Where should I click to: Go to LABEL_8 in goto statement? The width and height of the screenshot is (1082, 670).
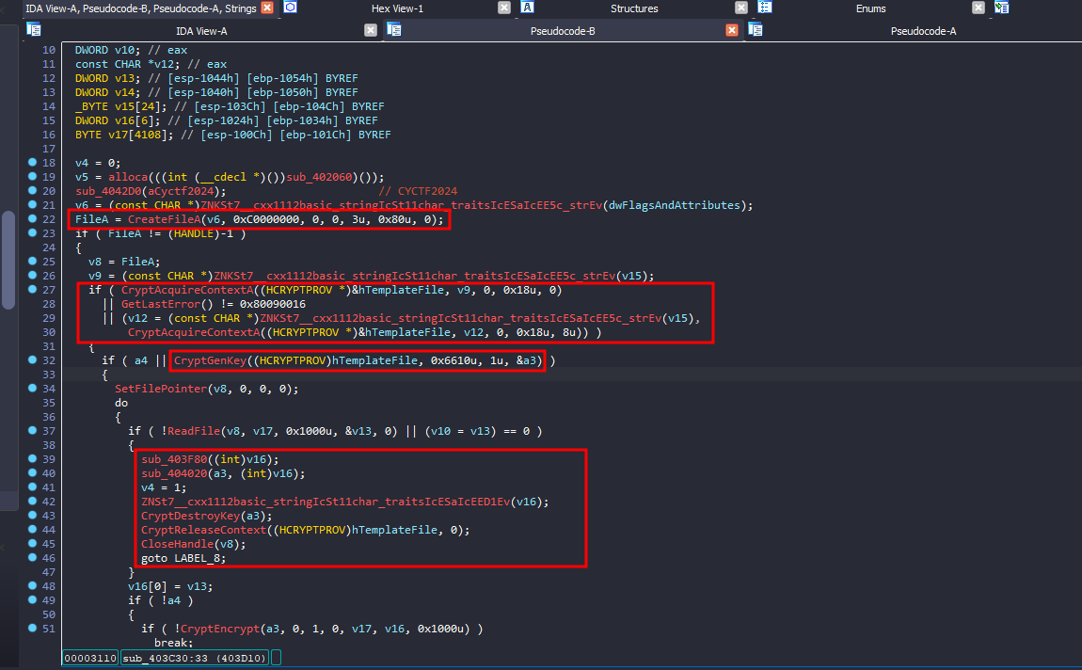(199, 558)
